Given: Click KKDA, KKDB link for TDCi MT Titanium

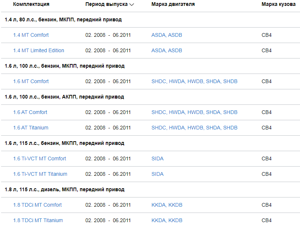Looking at the screenshot, I should [x=167, y=221].
